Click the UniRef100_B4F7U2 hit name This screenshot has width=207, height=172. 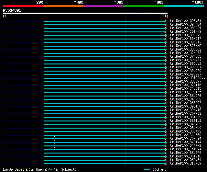186,124
